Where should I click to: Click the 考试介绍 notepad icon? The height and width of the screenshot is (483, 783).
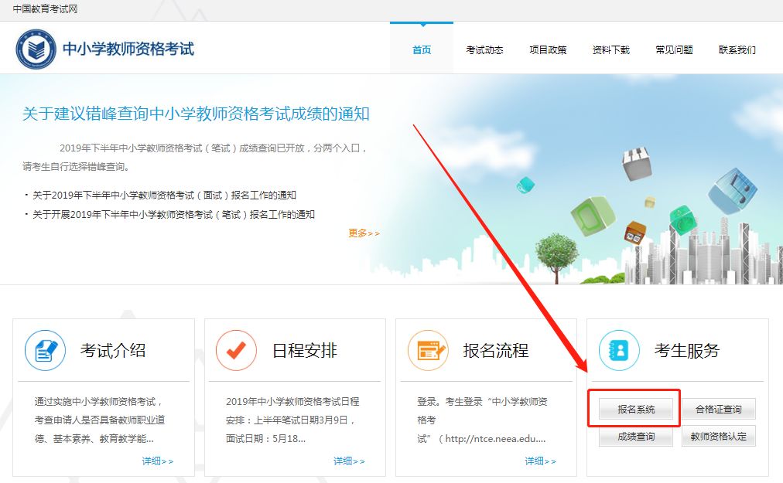click(45, 350)
